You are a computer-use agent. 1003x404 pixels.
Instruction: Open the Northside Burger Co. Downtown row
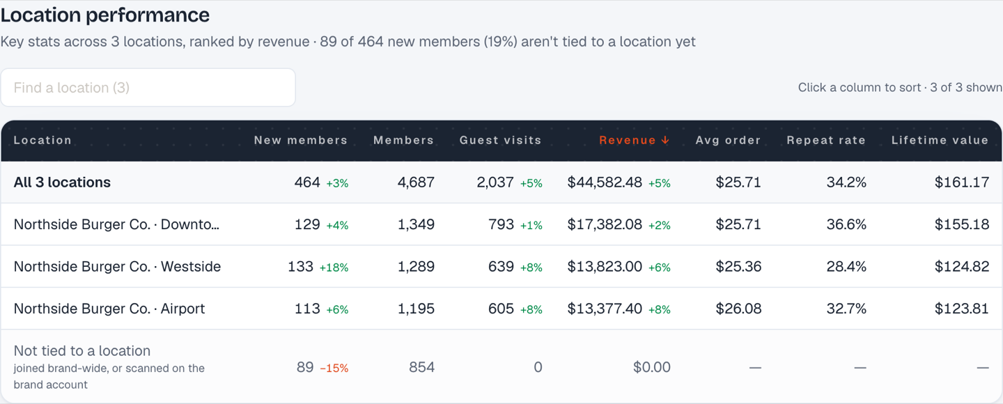point(501,224)
